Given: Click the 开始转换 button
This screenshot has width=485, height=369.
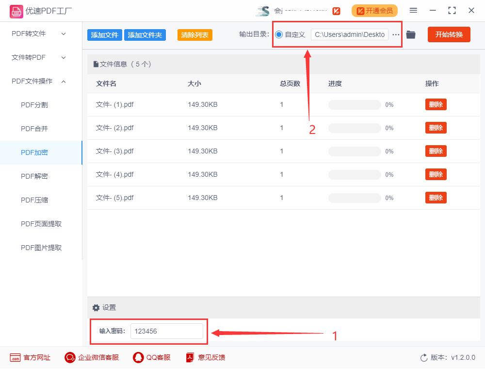Looking at the screenshot, I should 449,34.
